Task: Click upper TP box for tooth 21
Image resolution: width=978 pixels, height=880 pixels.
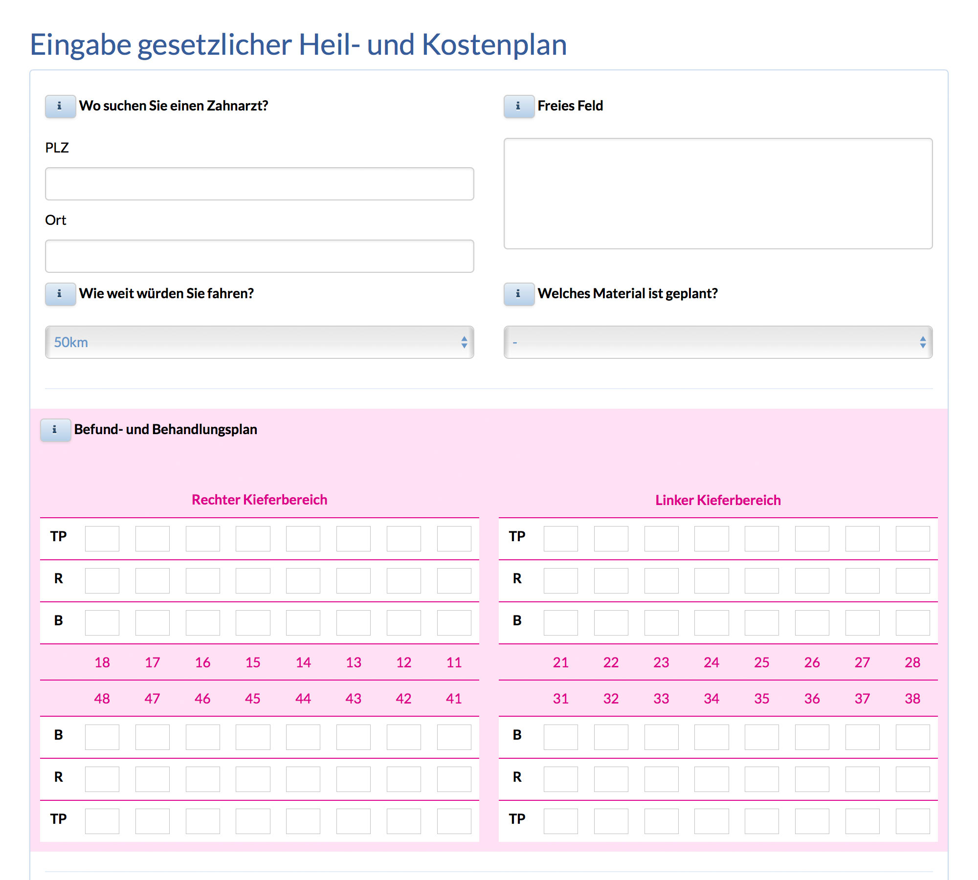Action: pyautogui.click(x=561, y=539)
